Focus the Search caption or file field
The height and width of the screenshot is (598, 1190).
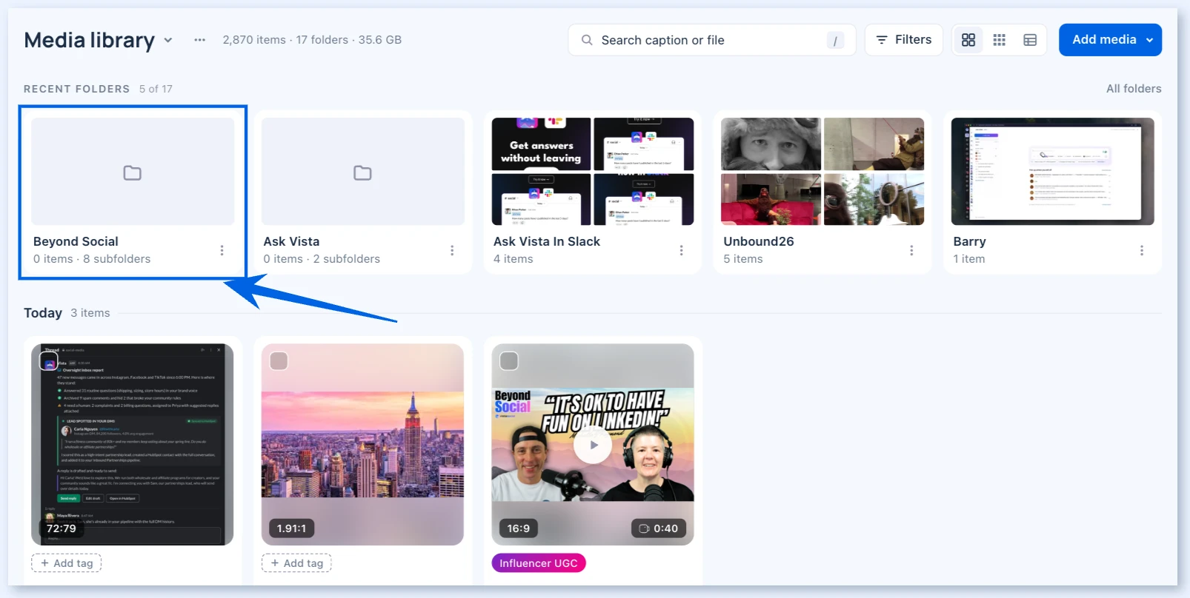(x=712, y=40)
